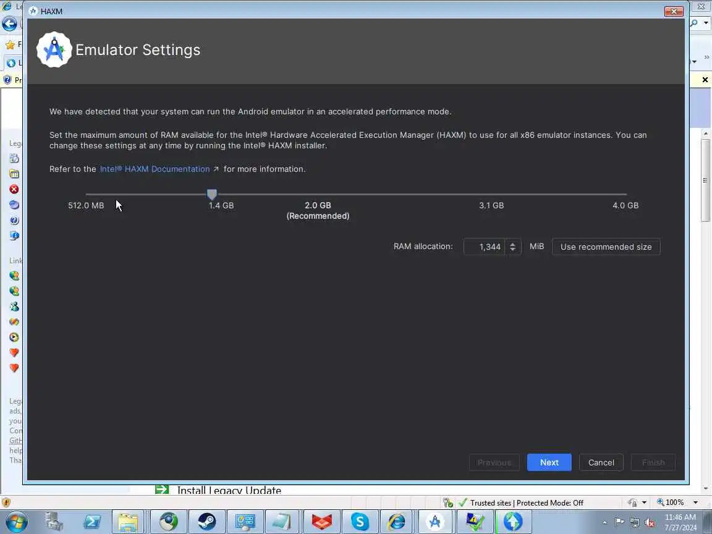Dismiss the Internet Explorer information bar
712x534 pixels.
(705, 80)
